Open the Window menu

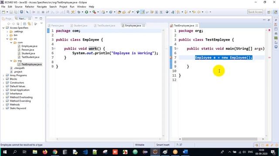pos(82,7)
